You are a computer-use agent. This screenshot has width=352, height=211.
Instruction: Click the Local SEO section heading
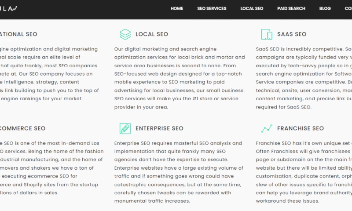pyautogui.click(x=152, y=34)
